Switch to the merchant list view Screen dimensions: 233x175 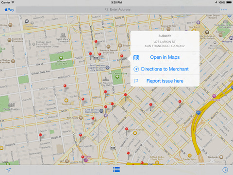tap(116, 170)
